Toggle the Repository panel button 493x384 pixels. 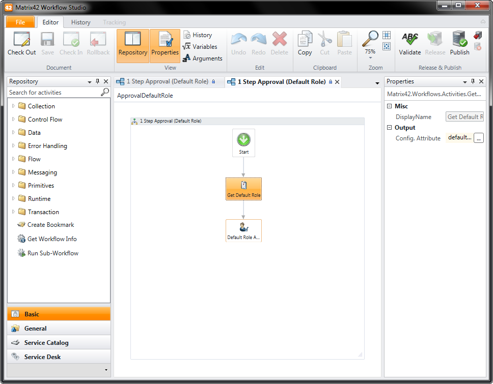[133, 46]
